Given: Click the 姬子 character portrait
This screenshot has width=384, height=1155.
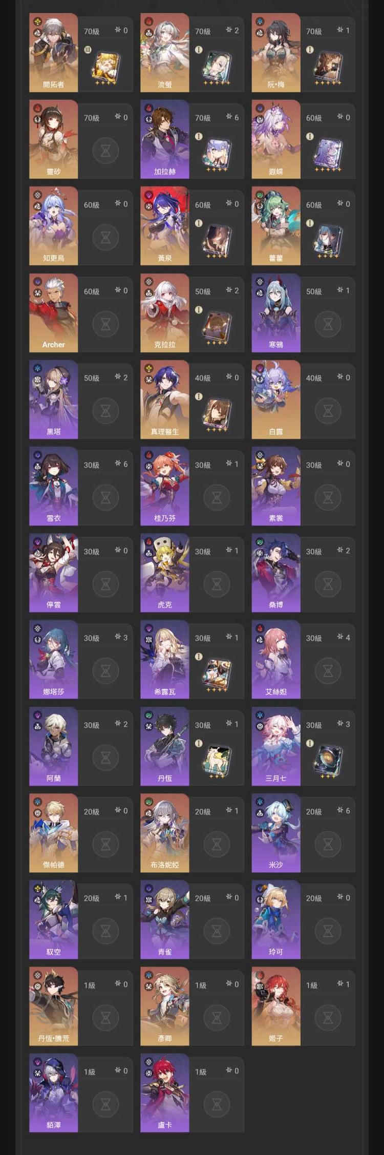Looking at the screenshot, I should point(276,1006).
